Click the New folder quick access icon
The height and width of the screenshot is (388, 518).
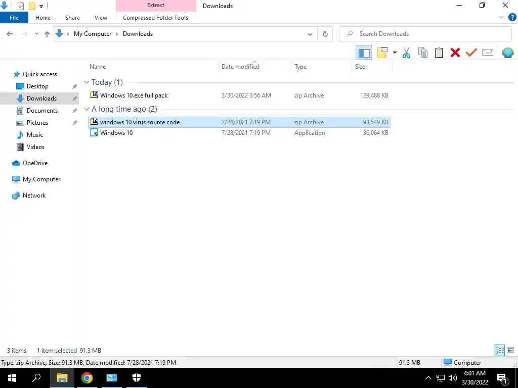point(32,6)
